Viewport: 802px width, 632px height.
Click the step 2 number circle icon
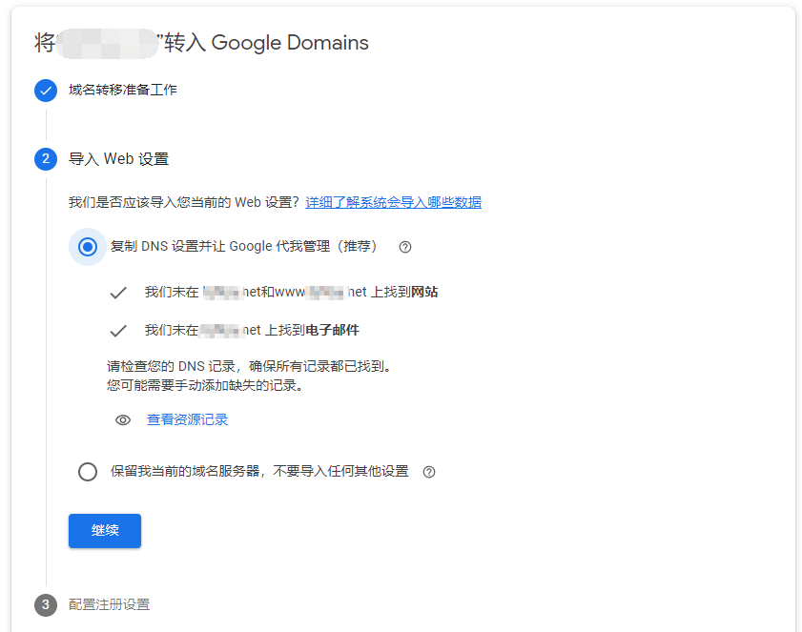pos(46,159)
